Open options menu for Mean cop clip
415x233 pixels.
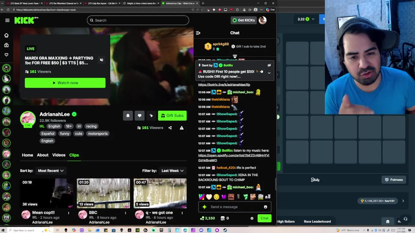click(68, 213)
